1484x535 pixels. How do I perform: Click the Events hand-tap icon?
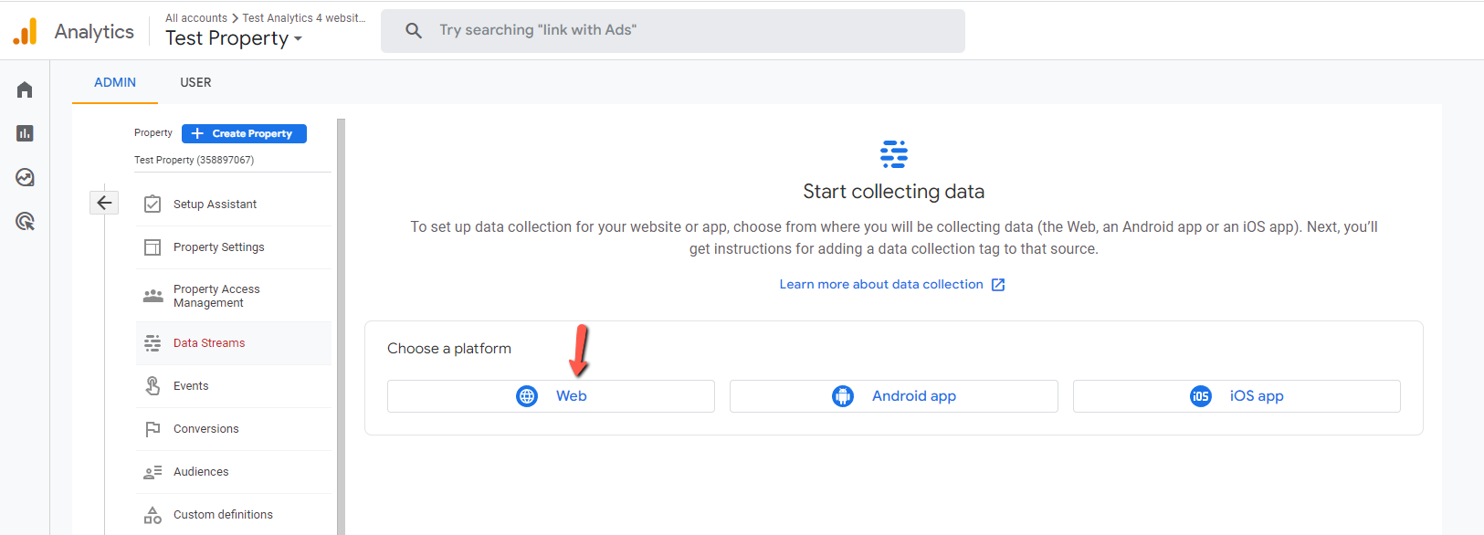(153, 386)
